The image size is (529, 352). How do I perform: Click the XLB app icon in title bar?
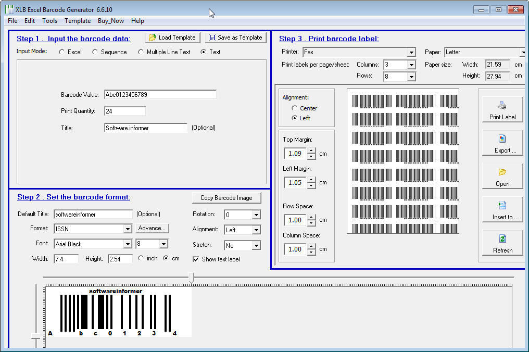(9, 9)
